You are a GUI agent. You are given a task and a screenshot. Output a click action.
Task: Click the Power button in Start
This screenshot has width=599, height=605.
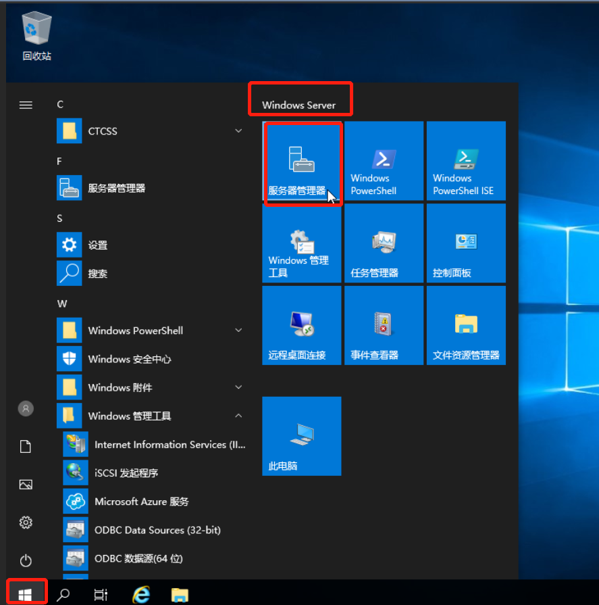(26, 560)
